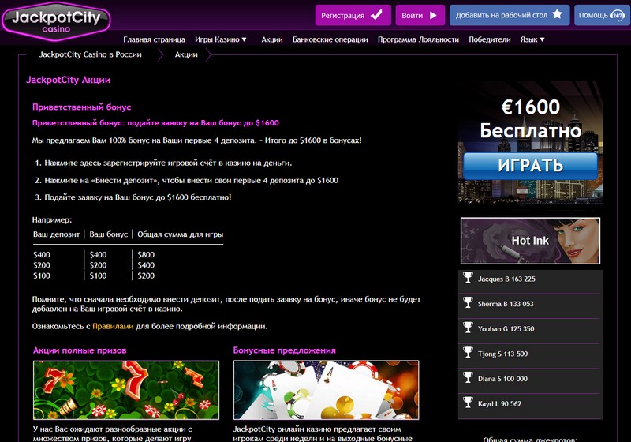Image resolution: width=631 pixels, height=442 pixels.
Task: Click the cards and chips bonus image
Action: [x=326, y=390]
